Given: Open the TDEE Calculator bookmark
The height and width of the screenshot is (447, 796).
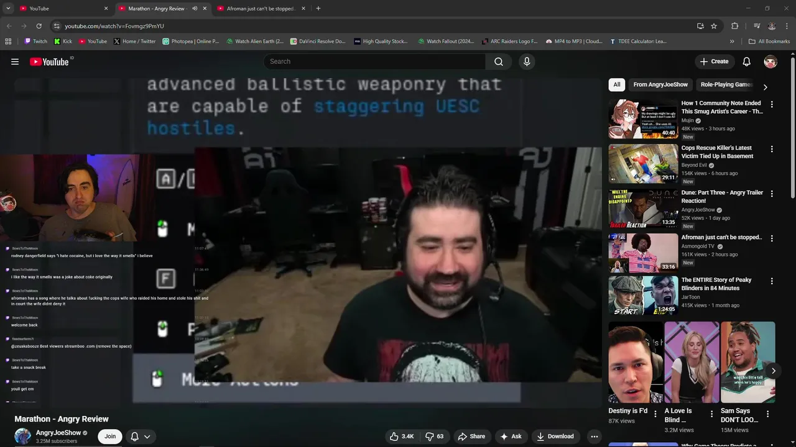Looking at the screenshot, I should pyautogui.click(x=638, y=42).
